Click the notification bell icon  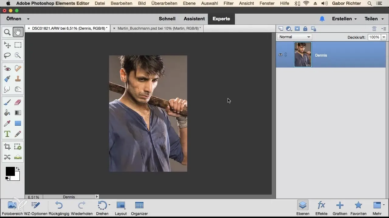322,19
